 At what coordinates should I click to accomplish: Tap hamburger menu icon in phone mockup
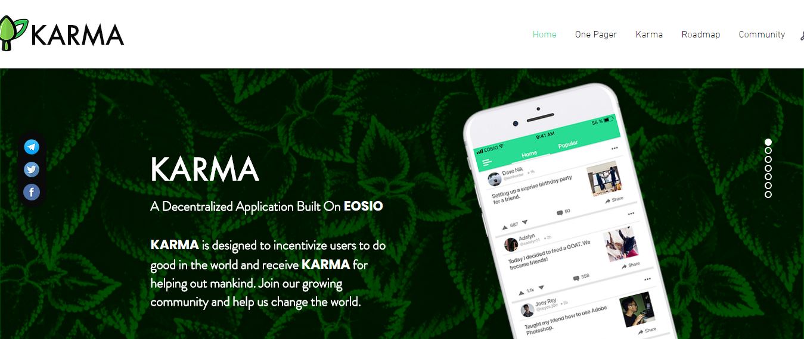(486, 162)
